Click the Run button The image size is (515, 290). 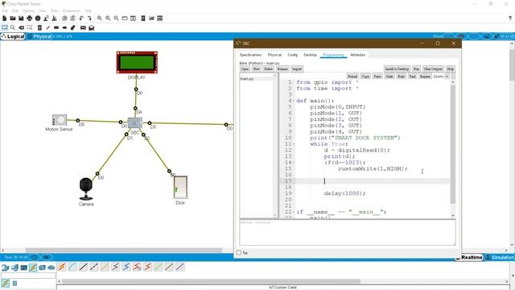(x=417, y=69)
